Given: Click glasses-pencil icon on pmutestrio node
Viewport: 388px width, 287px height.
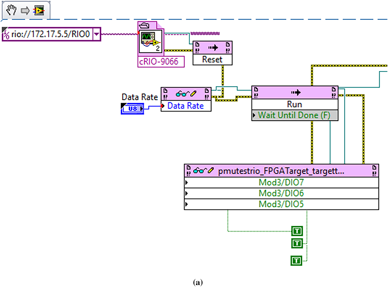Looking at the screenshot, I should click(203, 170).
